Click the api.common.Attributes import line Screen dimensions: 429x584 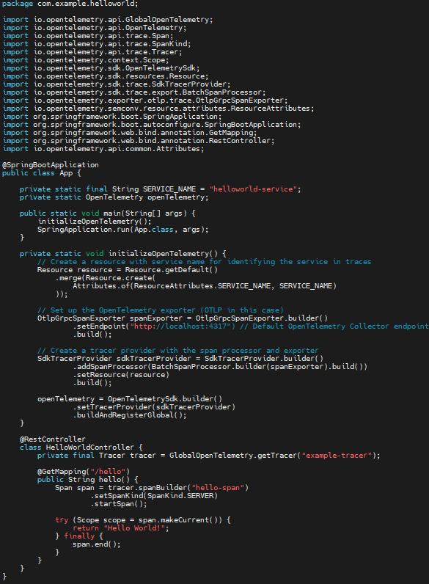103,149
